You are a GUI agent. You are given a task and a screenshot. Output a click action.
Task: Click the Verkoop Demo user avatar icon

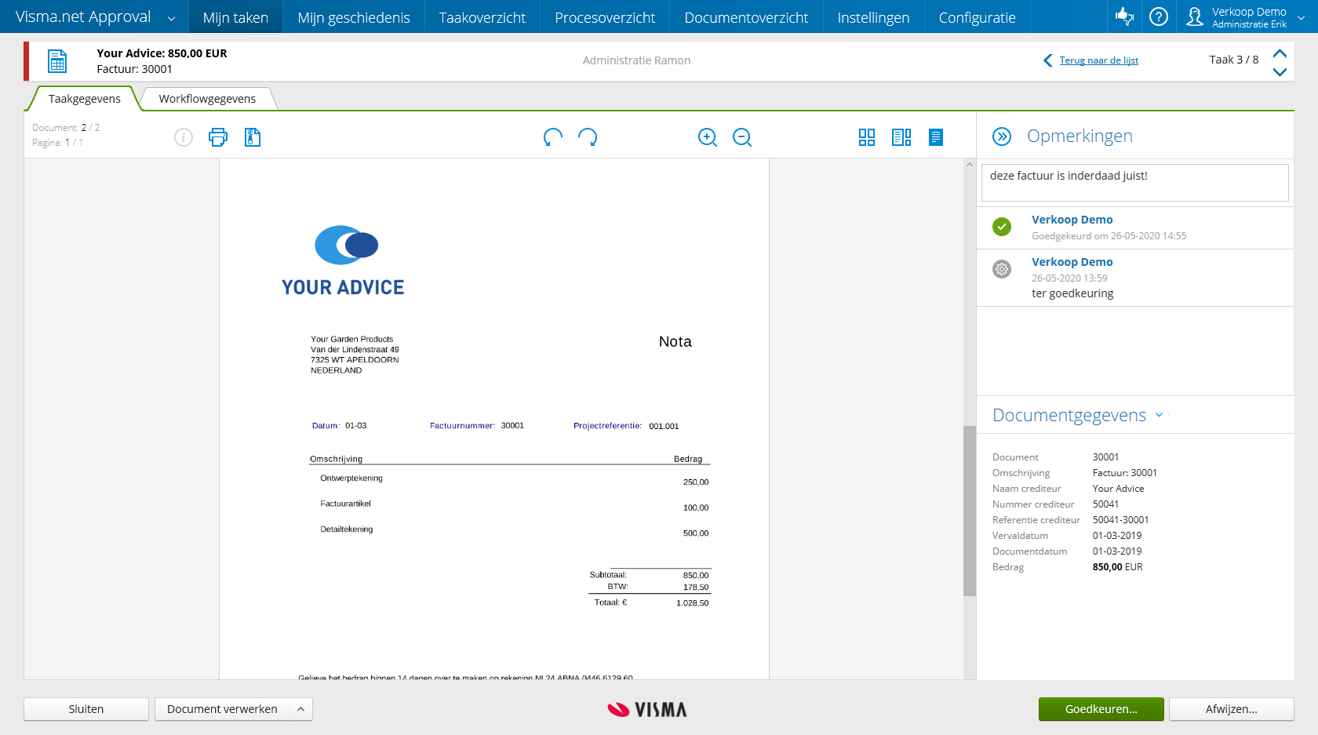1194,16
